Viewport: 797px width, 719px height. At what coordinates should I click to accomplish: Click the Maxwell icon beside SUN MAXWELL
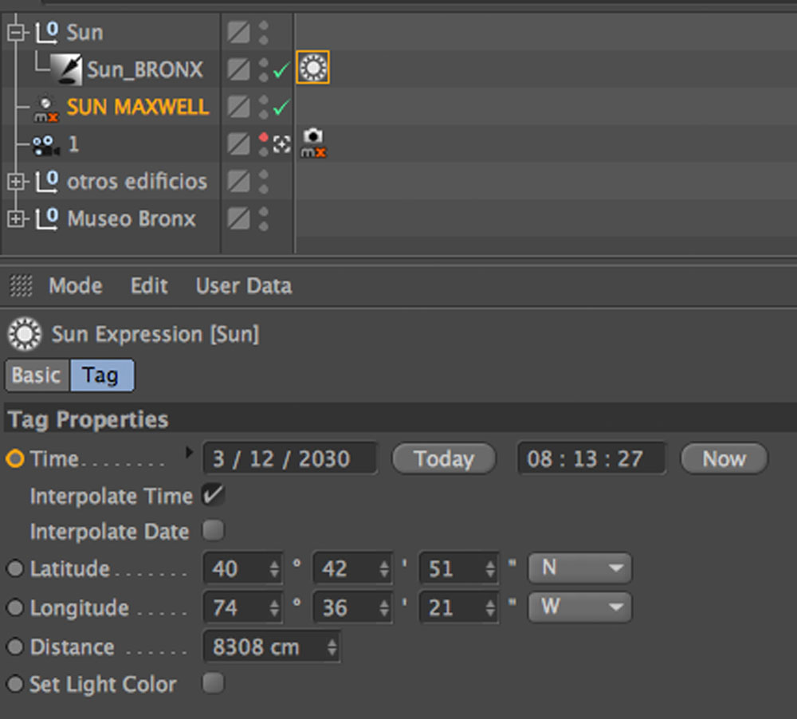[x=46, y=108]
